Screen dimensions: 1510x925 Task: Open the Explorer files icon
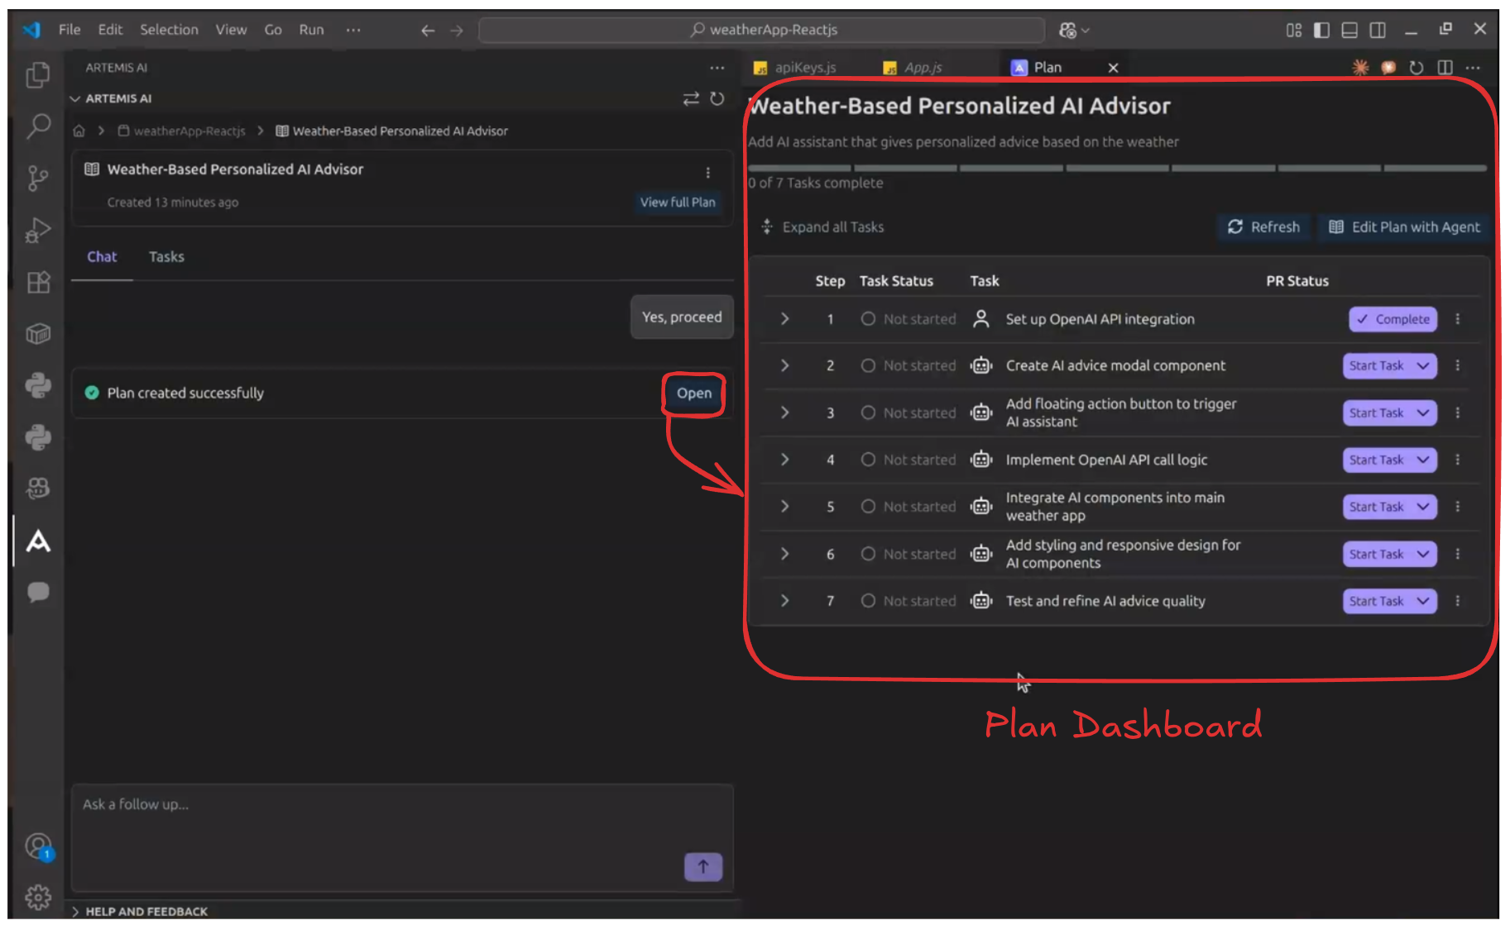(x=38, y=75)
